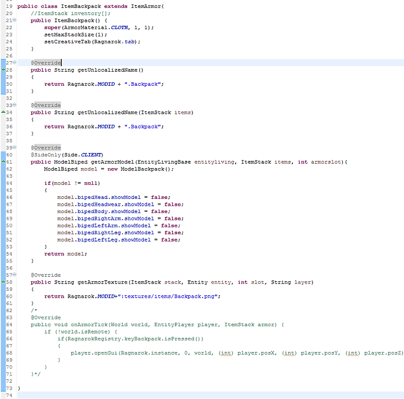Click 'armorslot' parameter on line 41

coord(325,162)
